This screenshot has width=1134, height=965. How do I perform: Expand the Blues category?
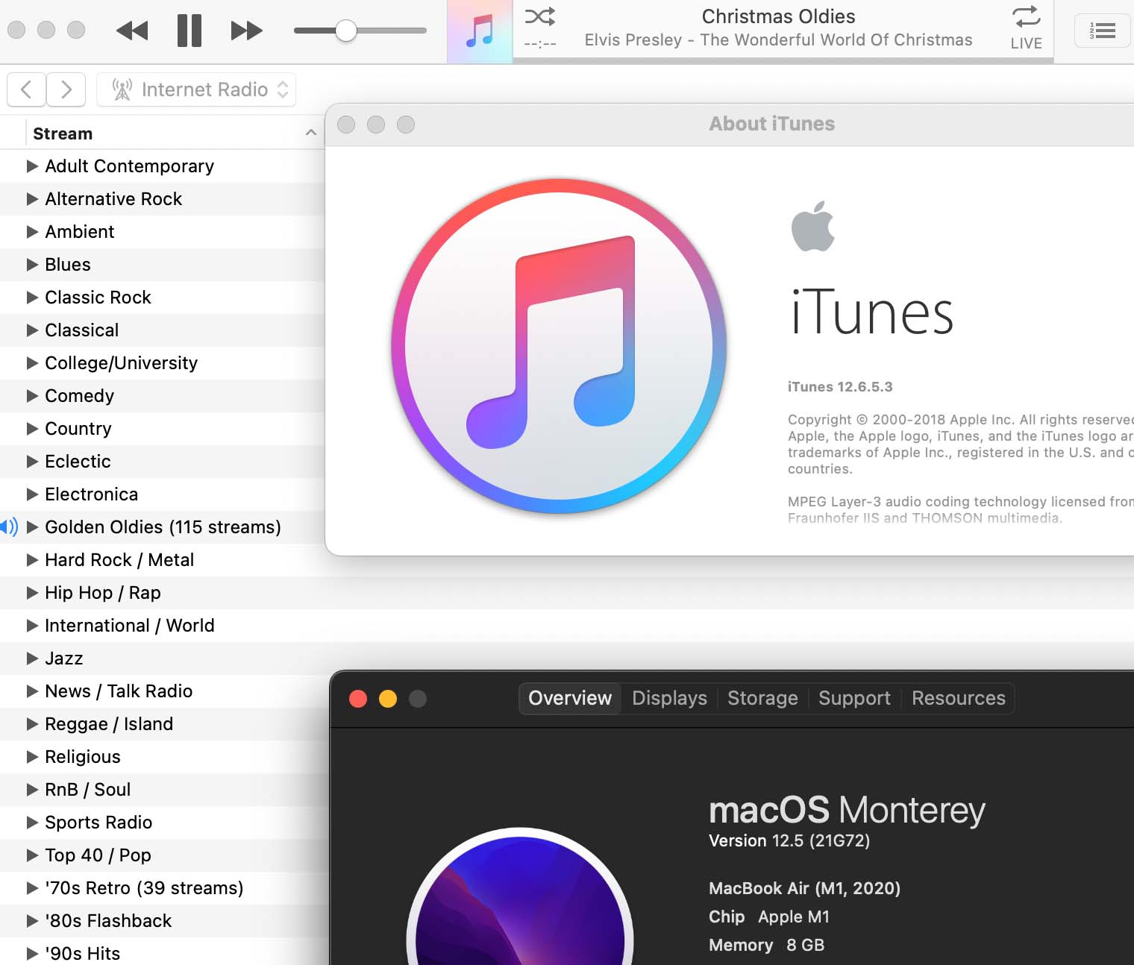(32, 265)
